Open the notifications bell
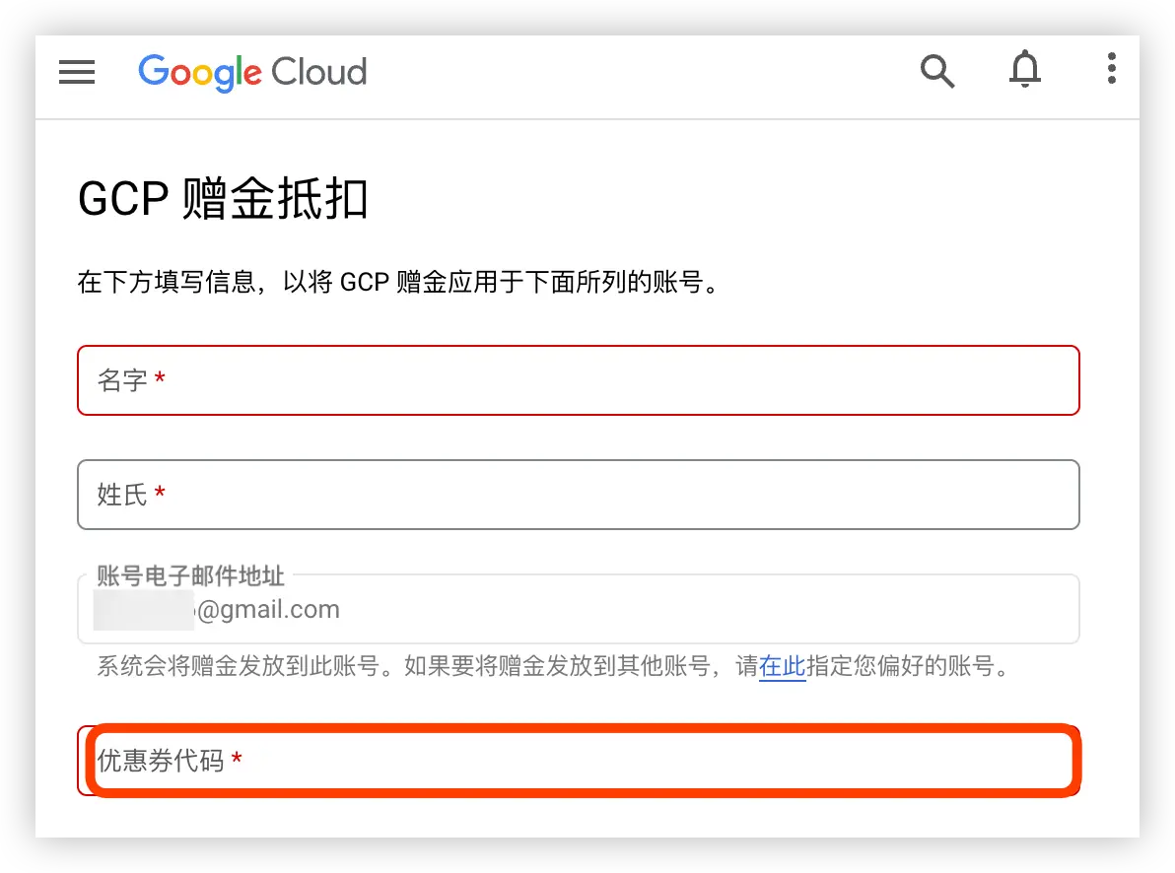Image resolution: width=1175 pixels, height=873 pixels. click(x=1024, y=70)
